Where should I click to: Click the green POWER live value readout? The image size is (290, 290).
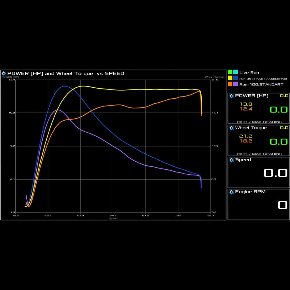click(278, 110)
